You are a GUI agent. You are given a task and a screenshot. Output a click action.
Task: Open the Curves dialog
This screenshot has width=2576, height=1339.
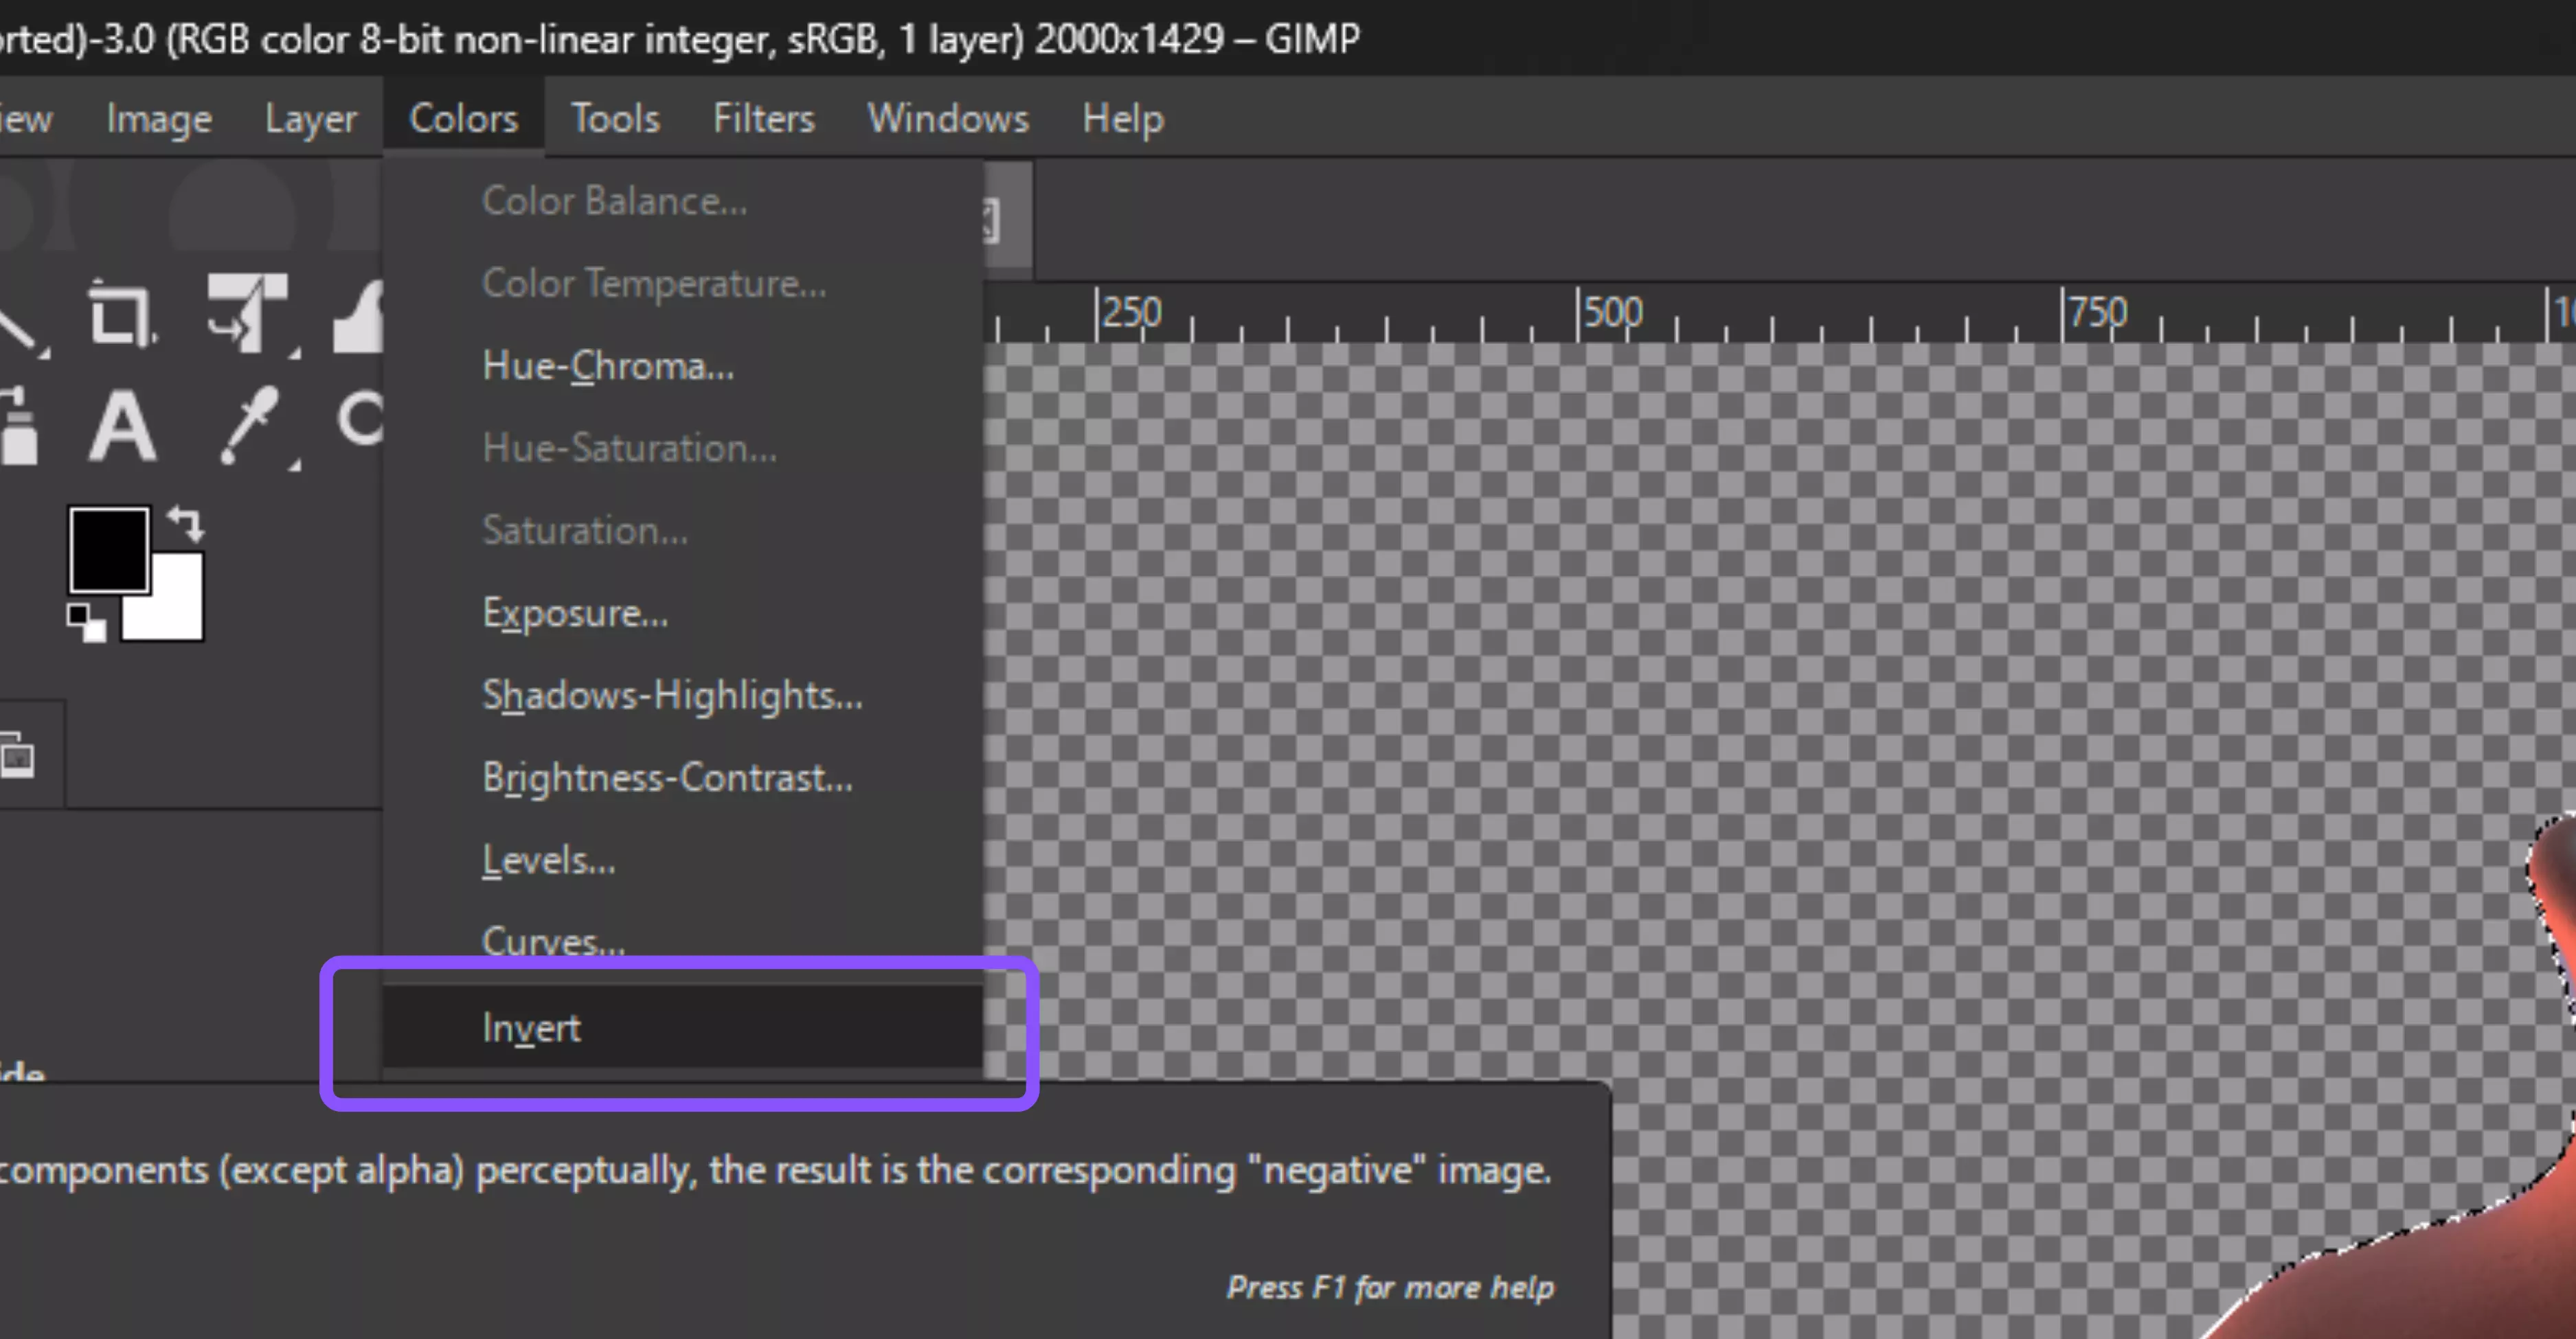tap(552, 940)
